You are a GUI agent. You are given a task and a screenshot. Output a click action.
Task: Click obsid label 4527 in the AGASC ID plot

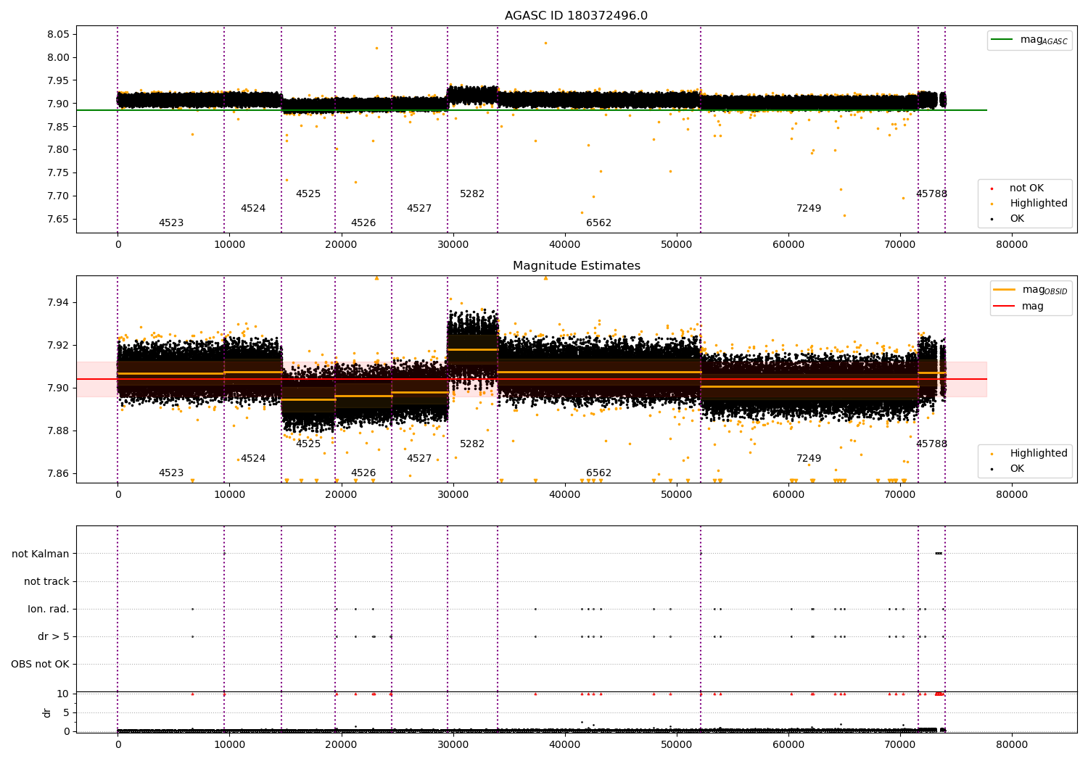419,209
